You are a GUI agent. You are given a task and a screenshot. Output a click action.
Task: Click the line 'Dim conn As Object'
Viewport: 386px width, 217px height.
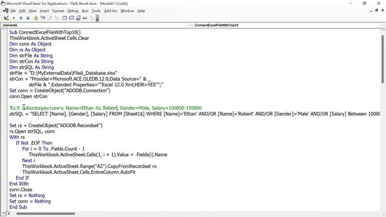(30, 44)
